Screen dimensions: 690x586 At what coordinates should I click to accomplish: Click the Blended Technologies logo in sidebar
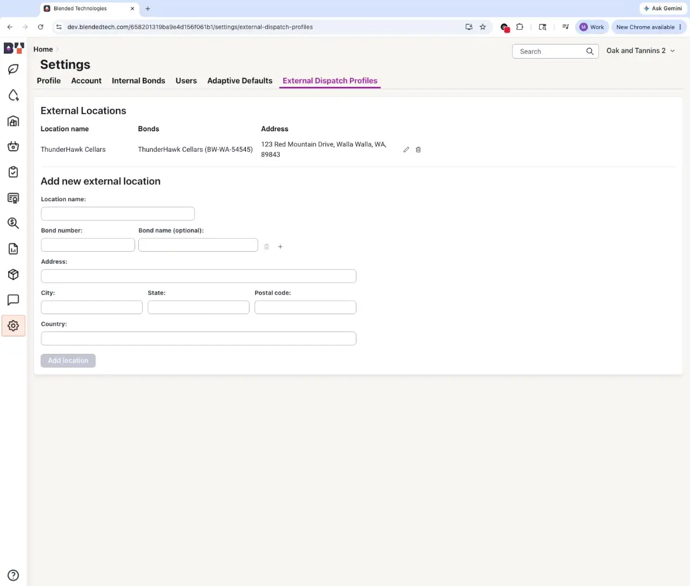14,48
